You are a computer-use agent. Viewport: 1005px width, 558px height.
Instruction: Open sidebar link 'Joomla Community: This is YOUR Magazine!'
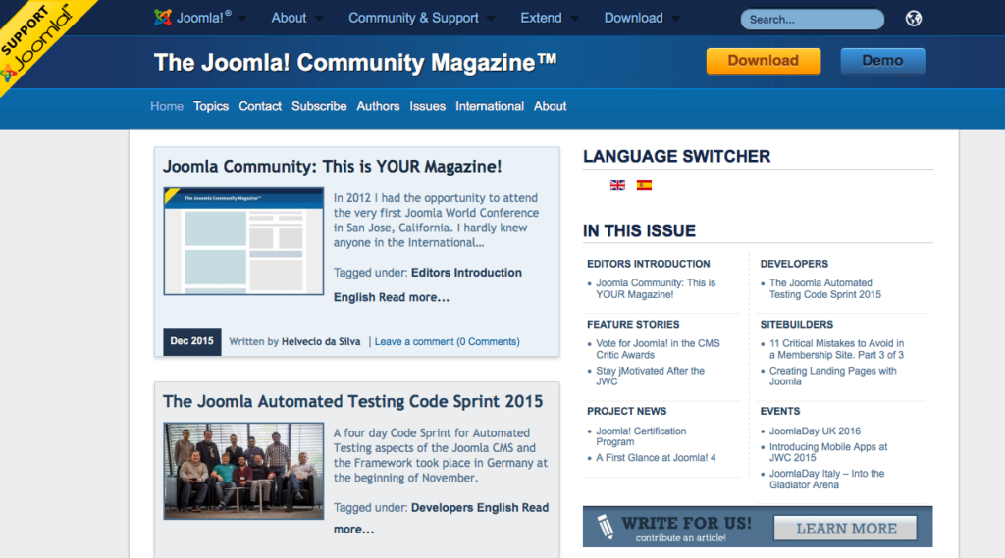656,289
